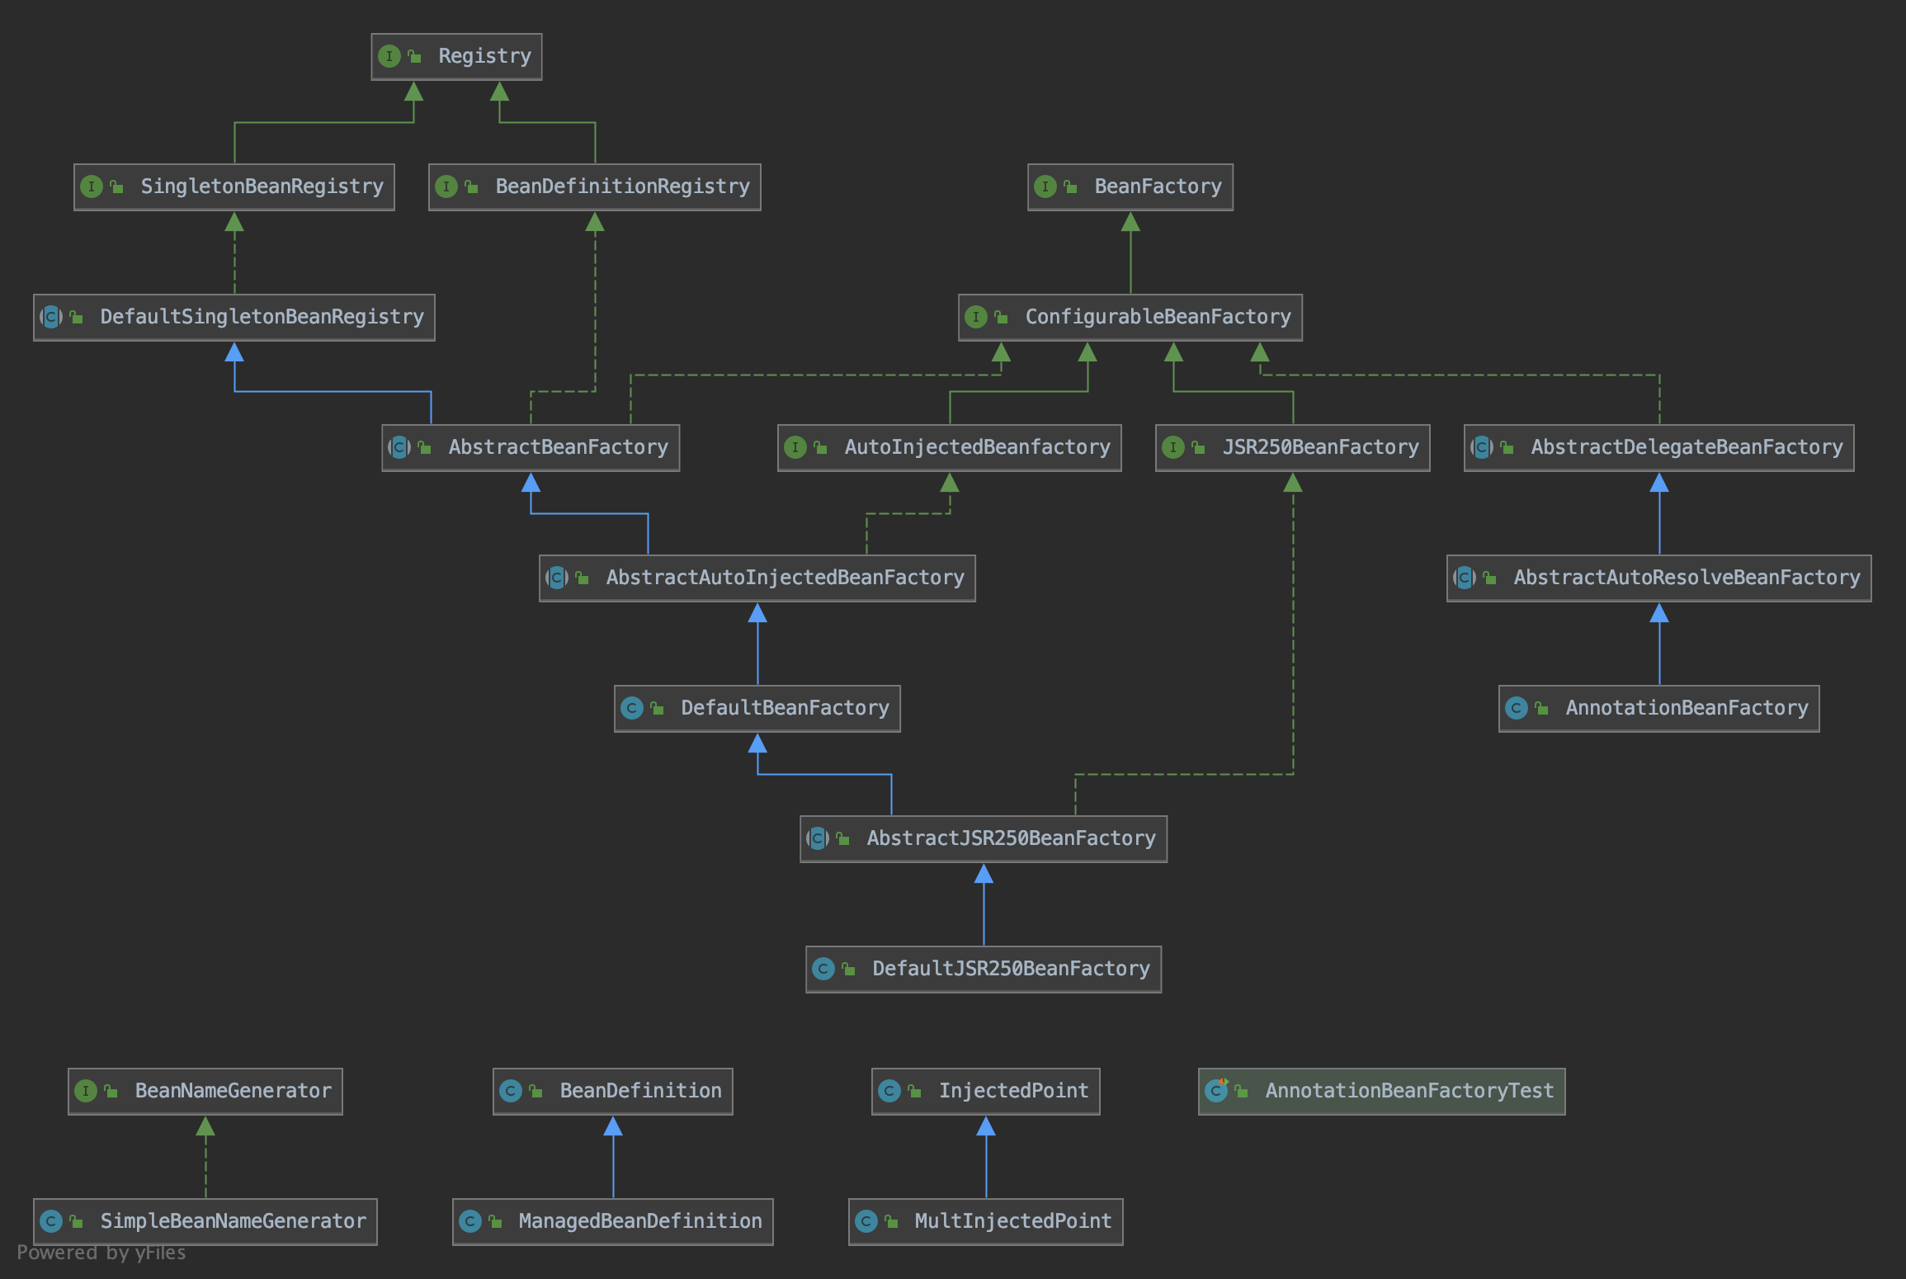Click the public visibility icon on InjectedPoint
The image size is (1906, 1279).
914,1091
